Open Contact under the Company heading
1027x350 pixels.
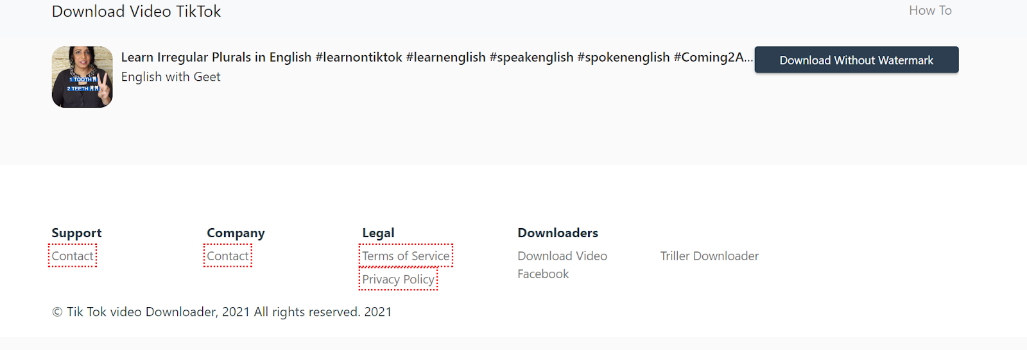(228, 256)
